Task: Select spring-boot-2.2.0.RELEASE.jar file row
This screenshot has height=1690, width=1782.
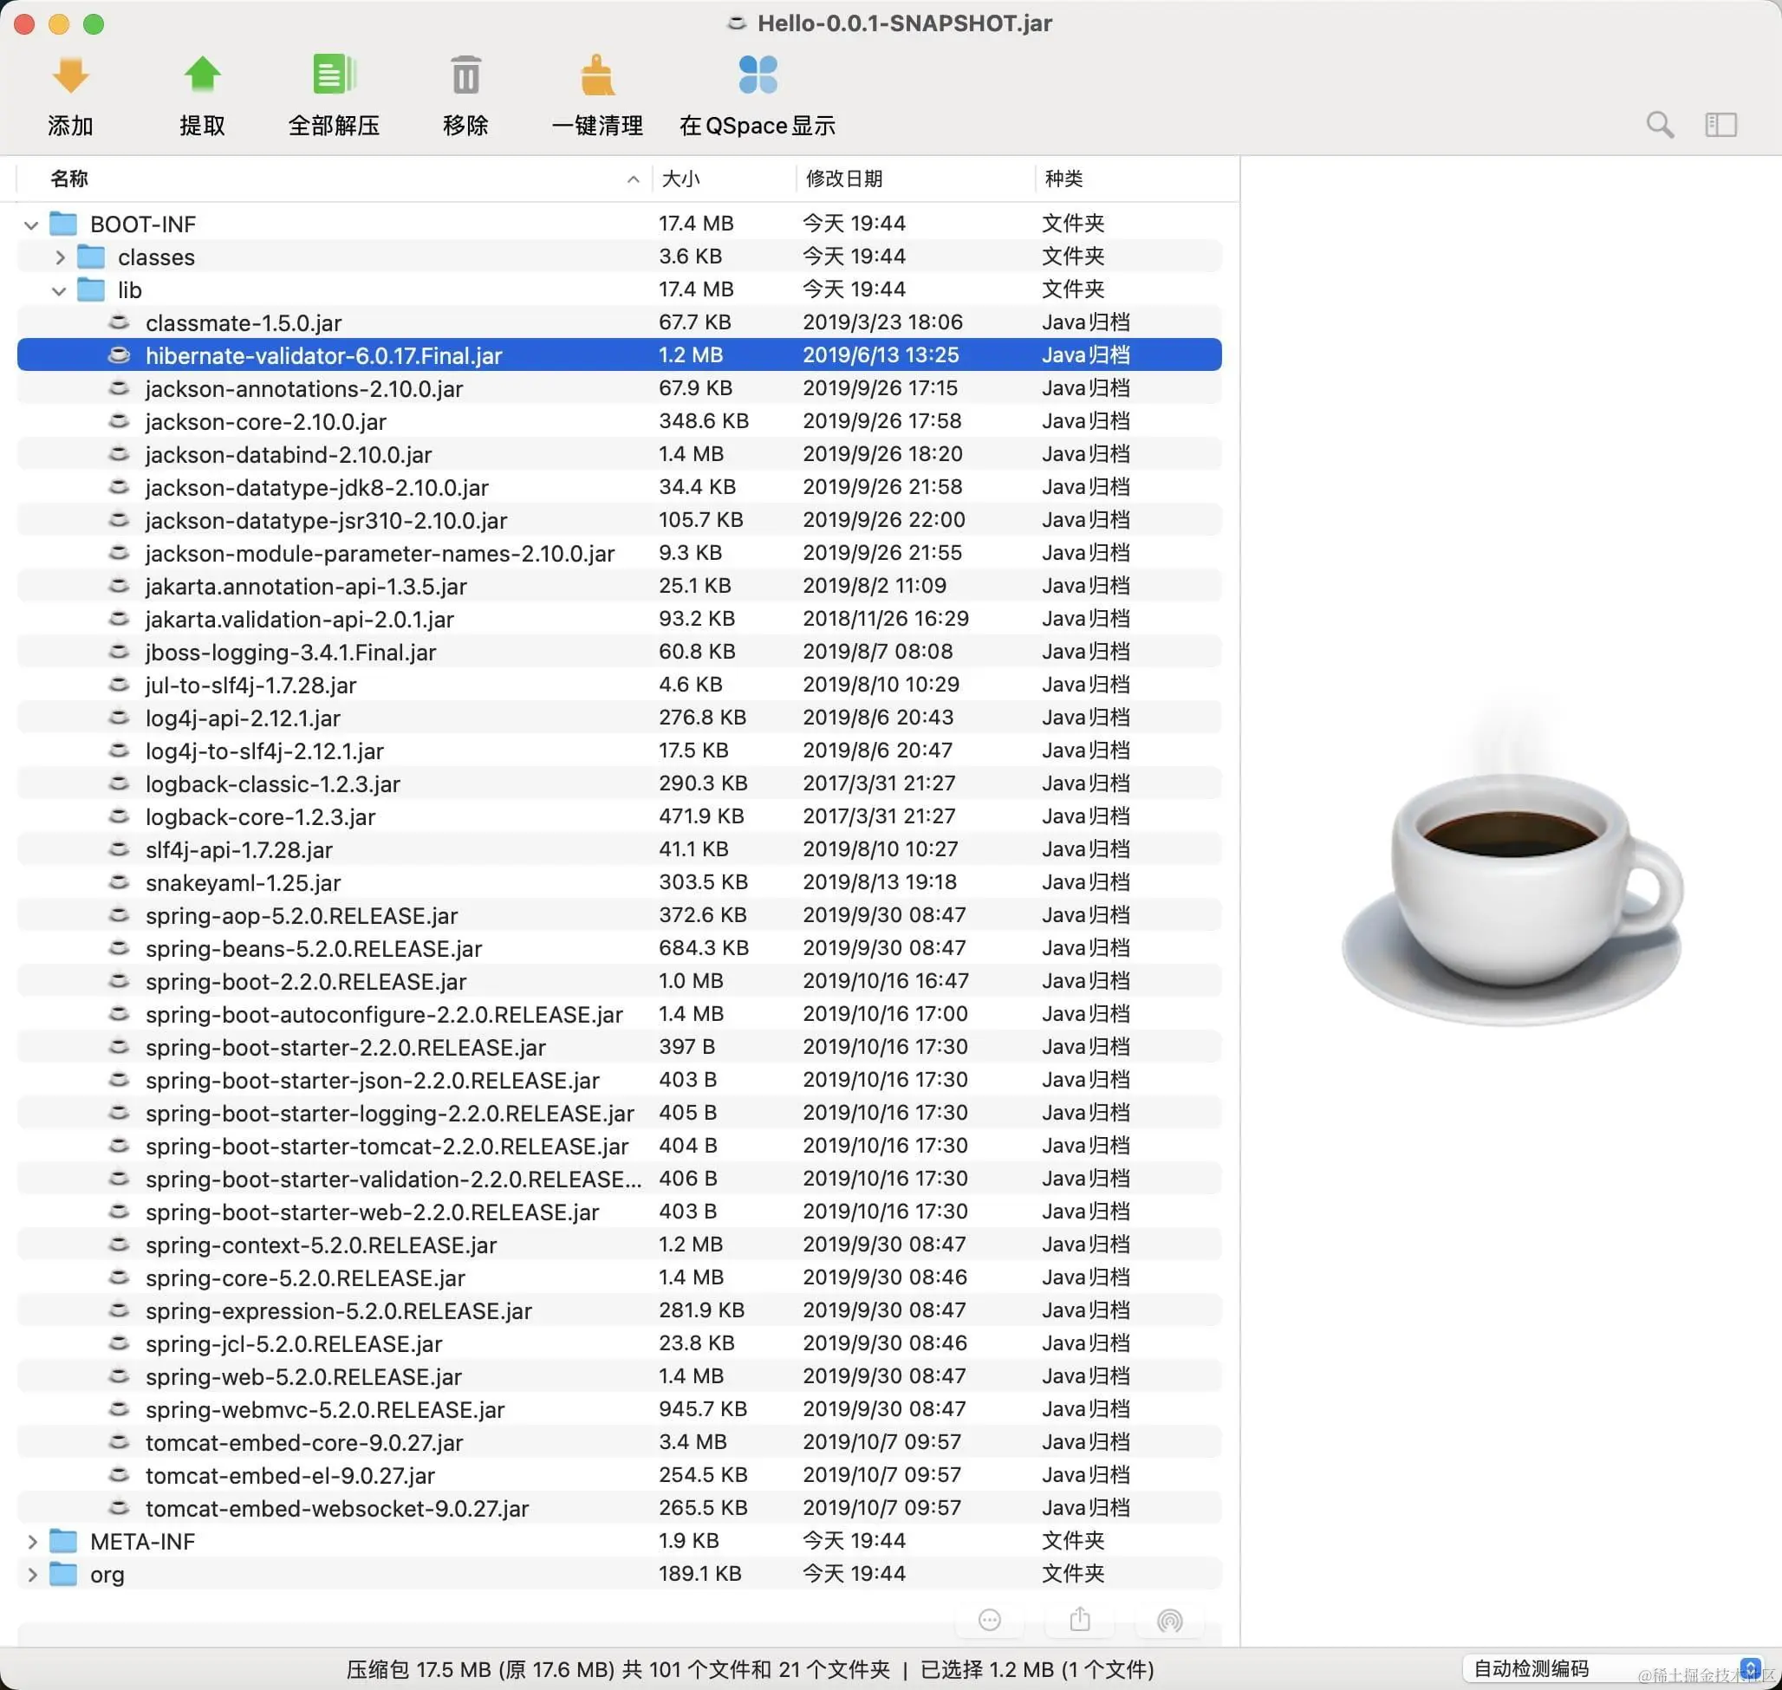Action: click(x=305, y=982)
